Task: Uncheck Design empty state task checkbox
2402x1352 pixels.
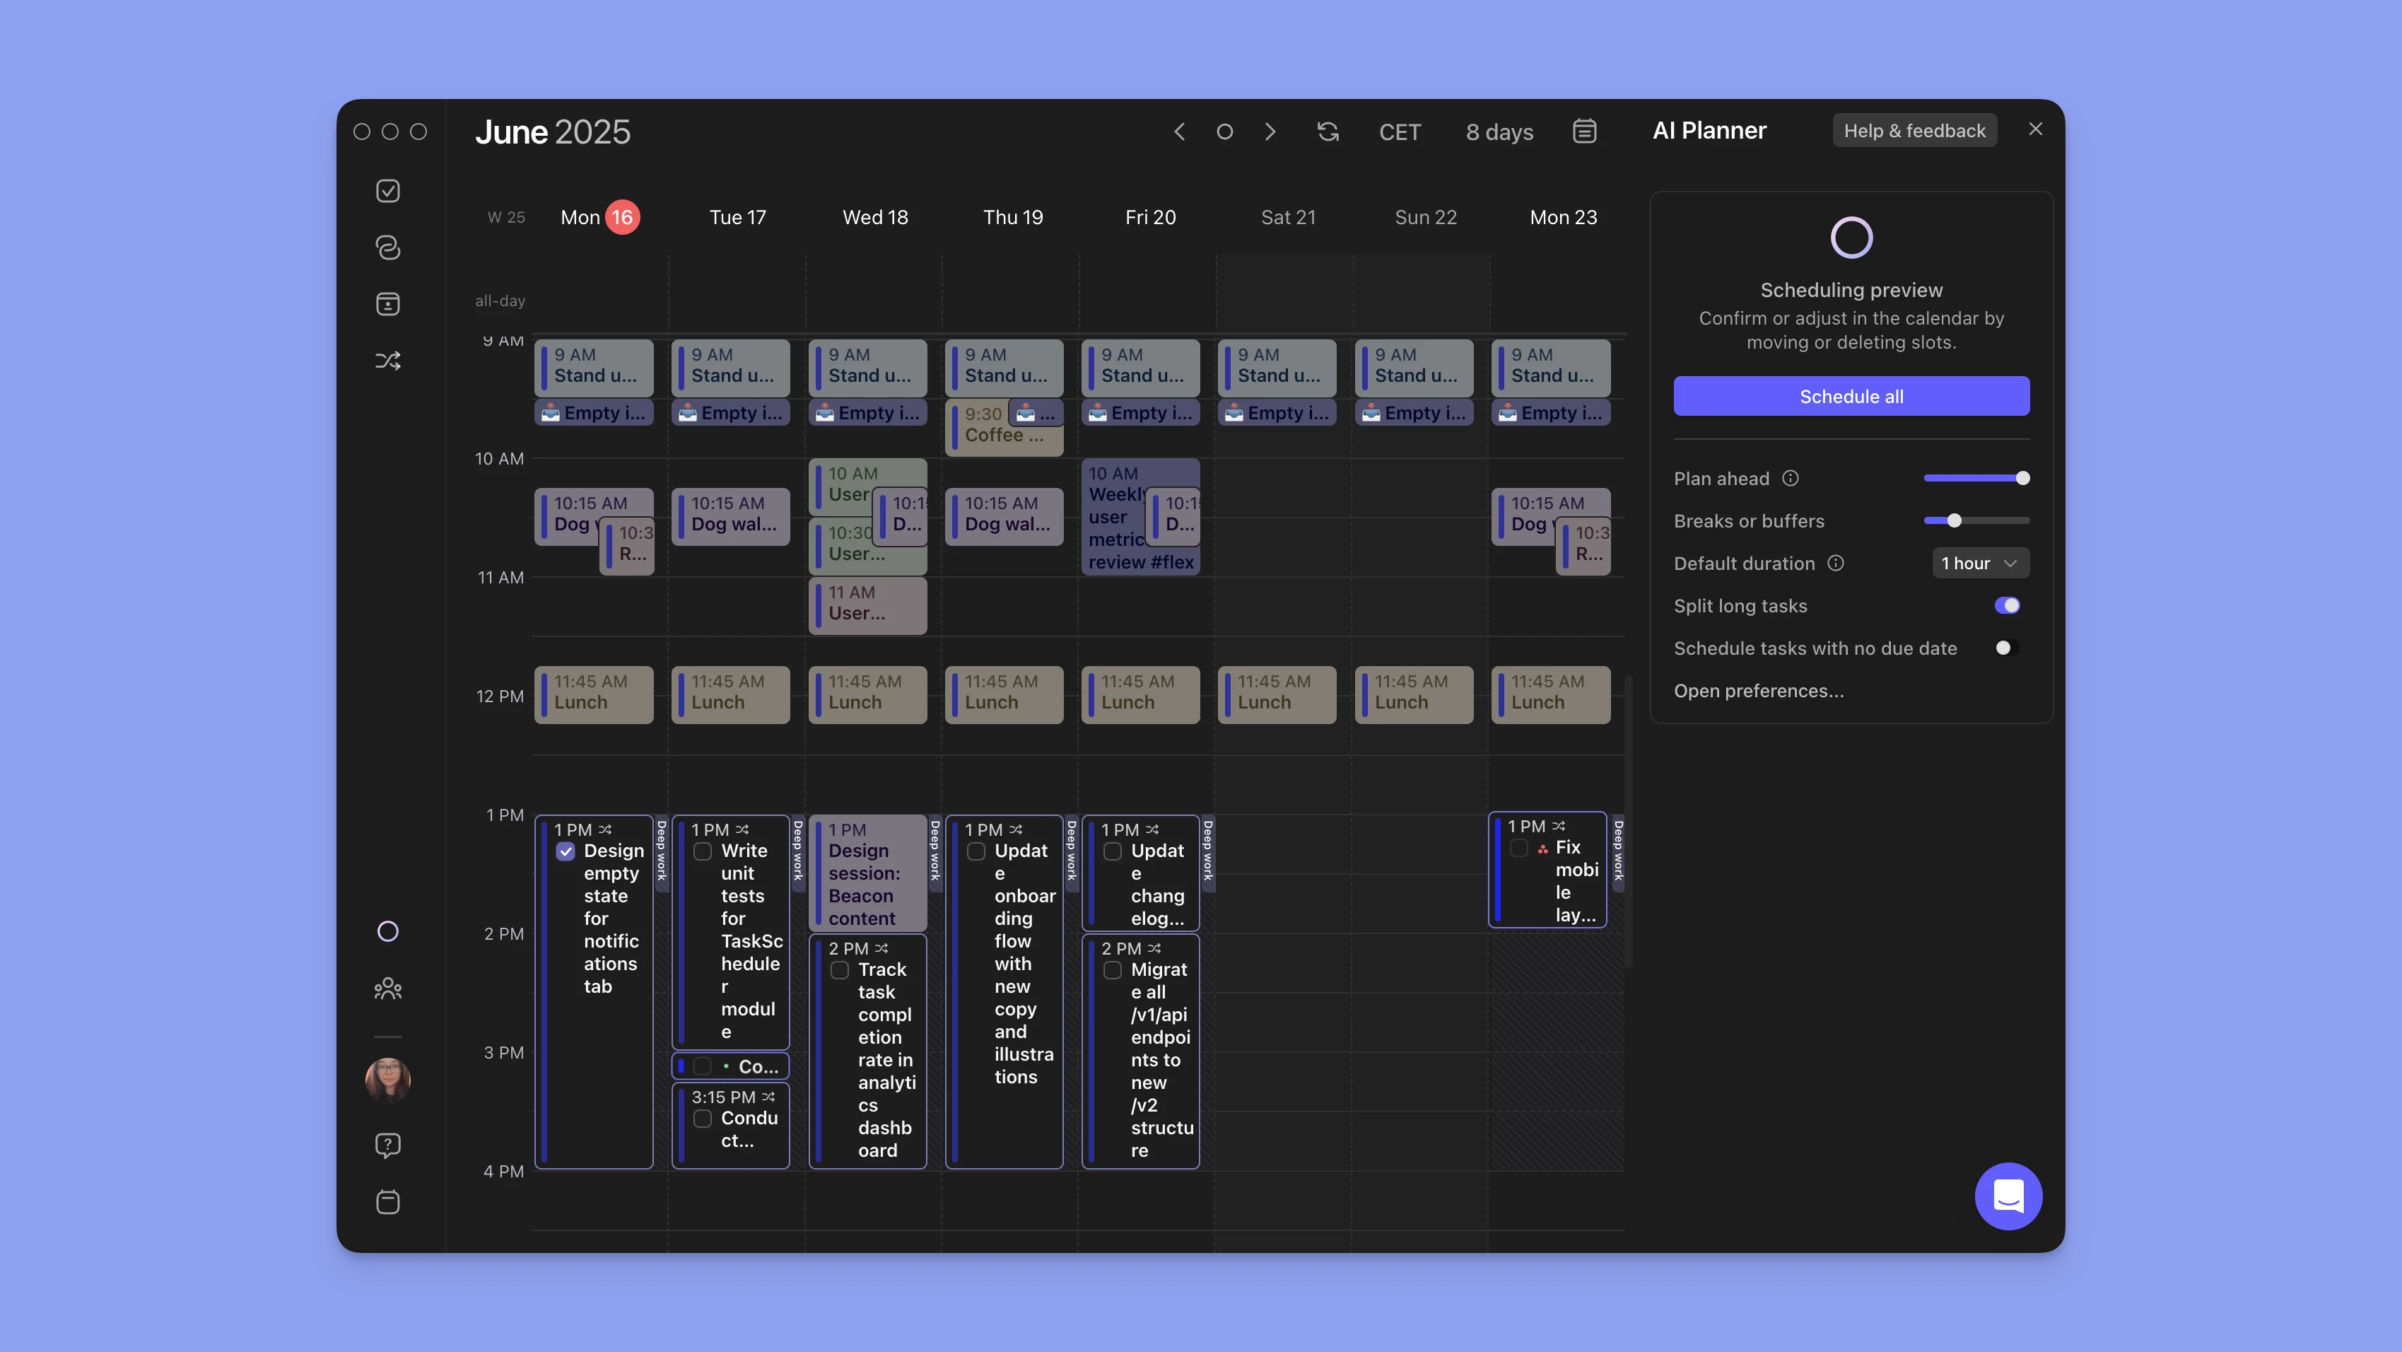Action: [x=566, y=851]
